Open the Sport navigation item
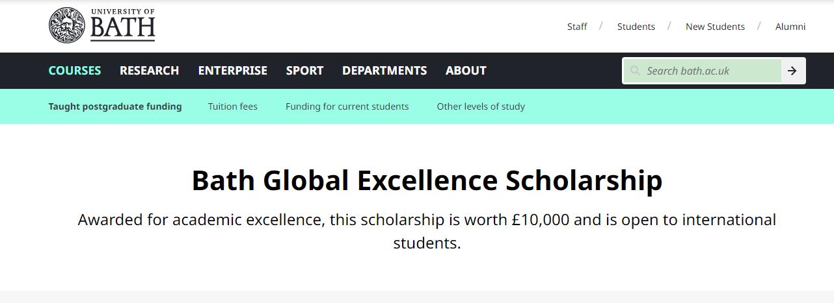834x303 pixels. tap(304, 71)
